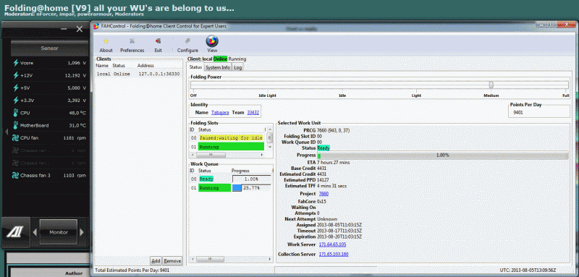Click the Chassis fan 3 icon
The height and width of the screenshot is (277, 579).
click(x=16, y=175)
